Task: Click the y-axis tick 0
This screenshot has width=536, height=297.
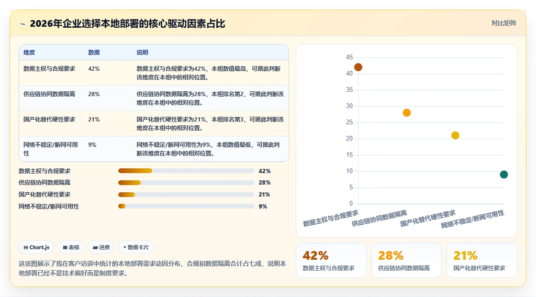Action: tap(351, 203)
